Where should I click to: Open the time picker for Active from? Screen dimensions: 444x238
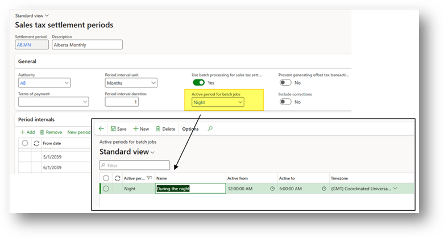(x=272, y=189)
